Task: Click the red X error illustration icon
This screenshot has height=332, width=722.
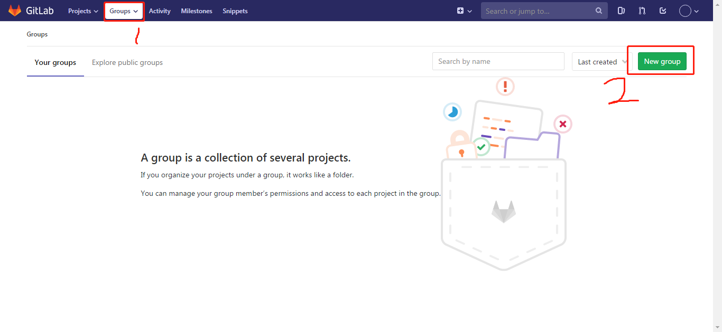Action: click(x=562, y=124)
